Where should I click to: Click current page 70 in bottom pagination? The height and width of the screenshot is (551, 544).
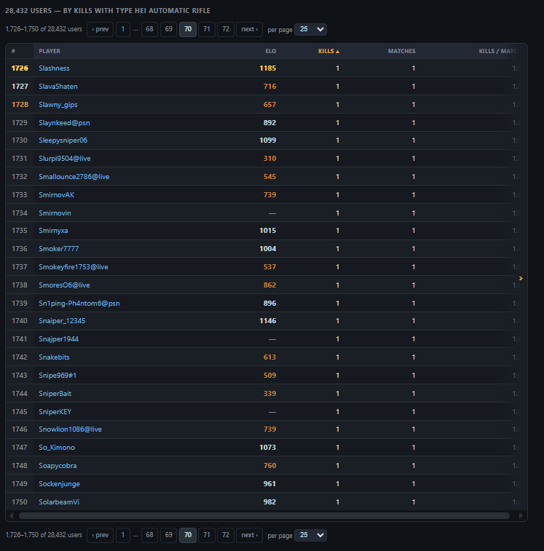tap(188, 535)
